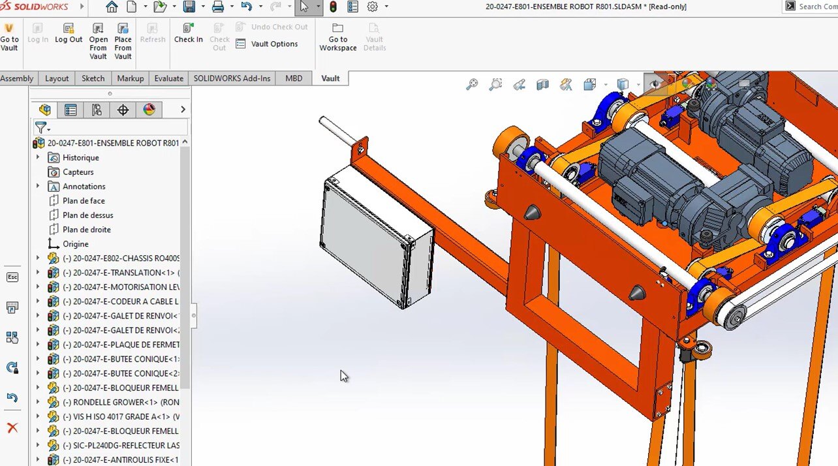Click the Esc shortcut button on the left bar
The image size is (838, 466).
point(12,277)
